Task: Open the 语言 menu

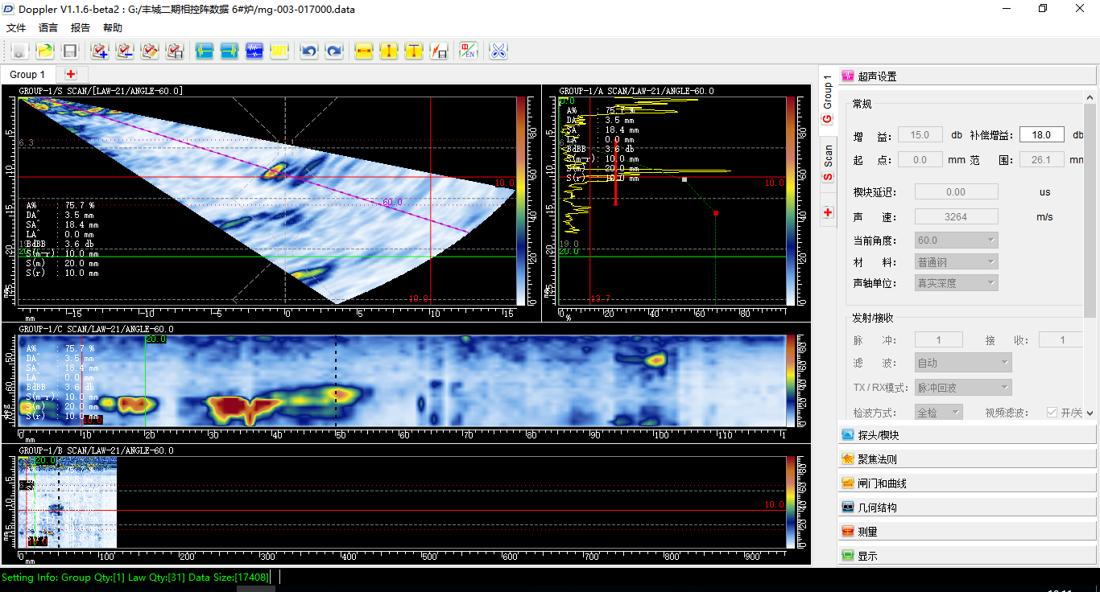Action: (48, 28)
